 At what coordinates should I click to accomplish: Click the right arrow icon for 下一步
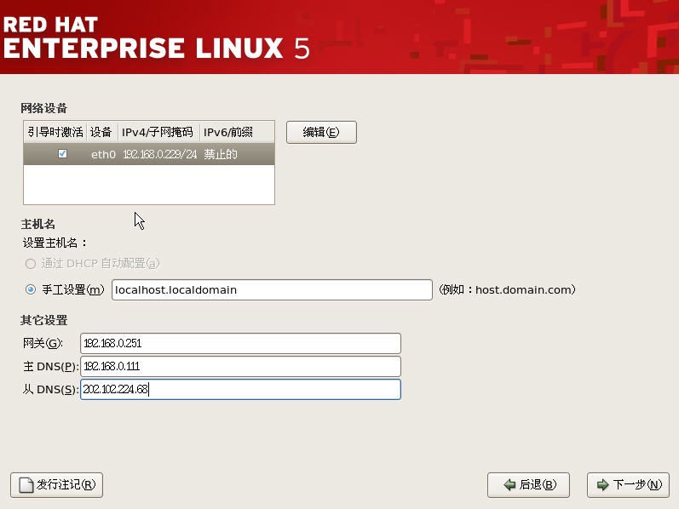pyautogui.click(x=603, y=485)
